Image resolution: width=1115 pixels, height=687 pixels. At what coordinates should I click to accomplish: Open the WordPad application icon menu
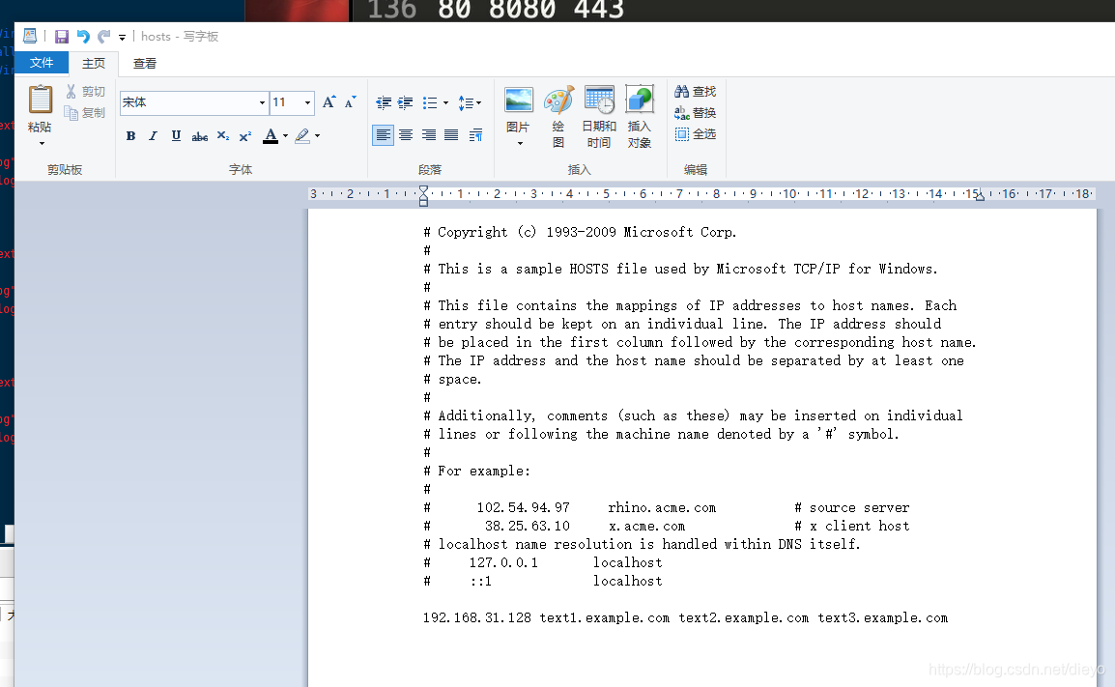tap(30, 36)
